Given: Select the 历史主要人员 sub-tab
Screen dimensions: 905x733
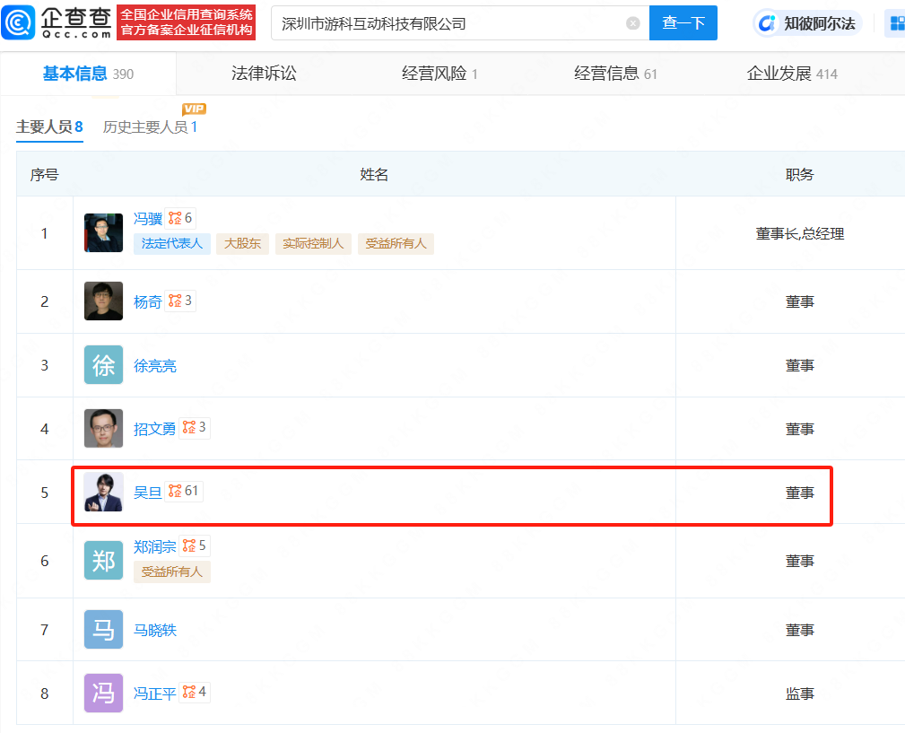Looking at the screenshot, I should tap(150, 127).
